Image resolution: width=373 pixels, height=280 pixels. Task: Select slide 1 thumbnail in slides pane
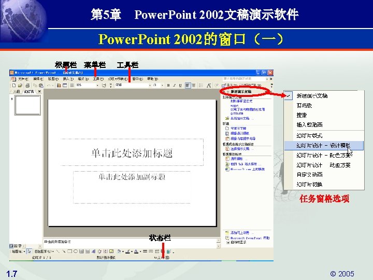27,105
